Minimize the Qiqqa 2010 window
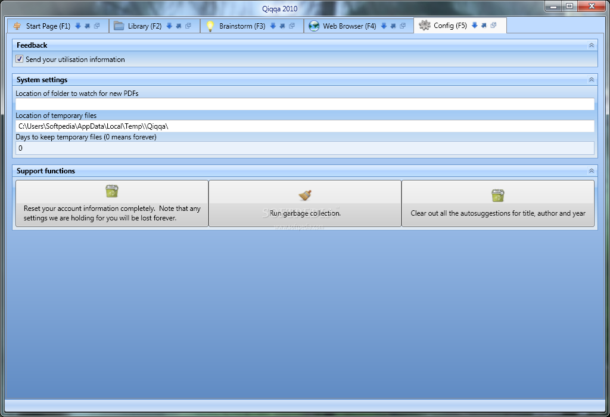The height and width of the screenshot is (417, 610). 553,6
